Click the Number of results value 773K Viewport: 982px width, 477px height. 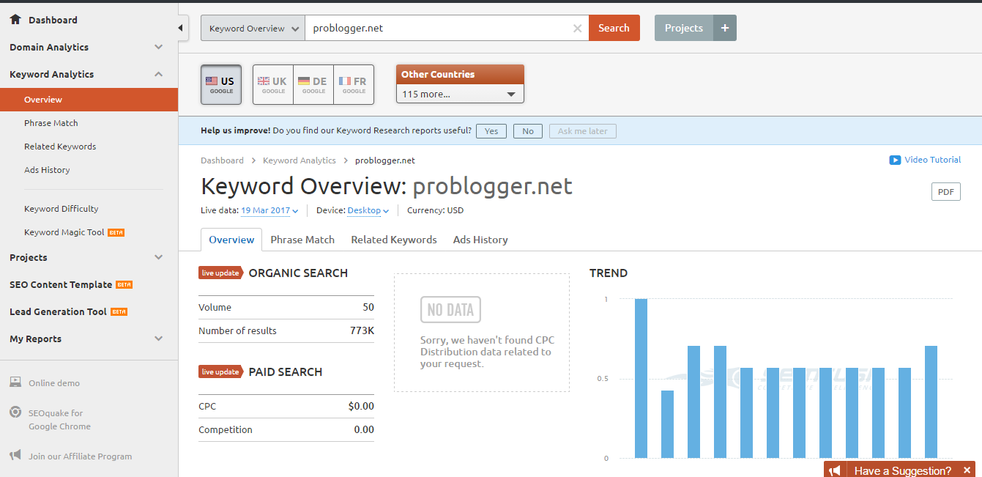click(x=362, y=330)
